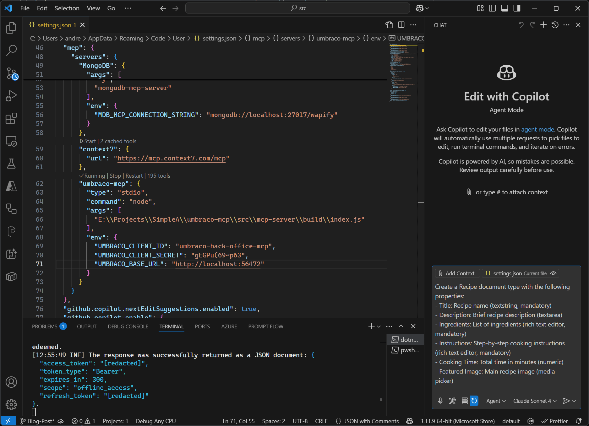The image size is (589, 426).
Task: Start the context7 MCP server
Action: [88, 141]
